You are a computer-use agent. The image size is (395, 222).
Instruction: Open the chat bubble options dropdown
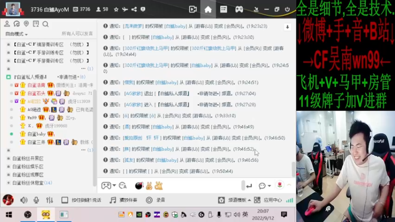click(x=265, y=186)
